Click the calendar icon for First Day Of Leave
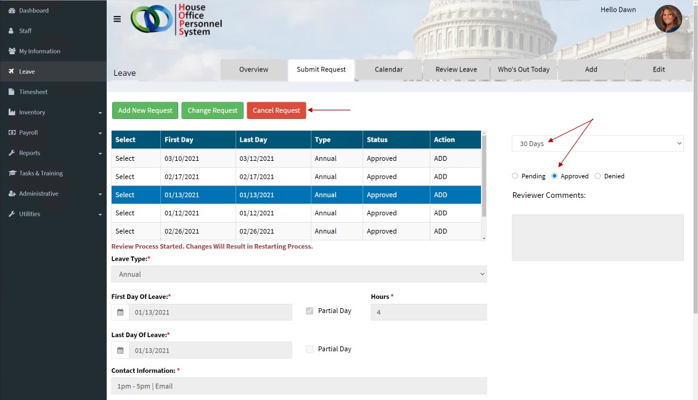The width and height of the screenshot is (698, 400). [x=120, y=312]
